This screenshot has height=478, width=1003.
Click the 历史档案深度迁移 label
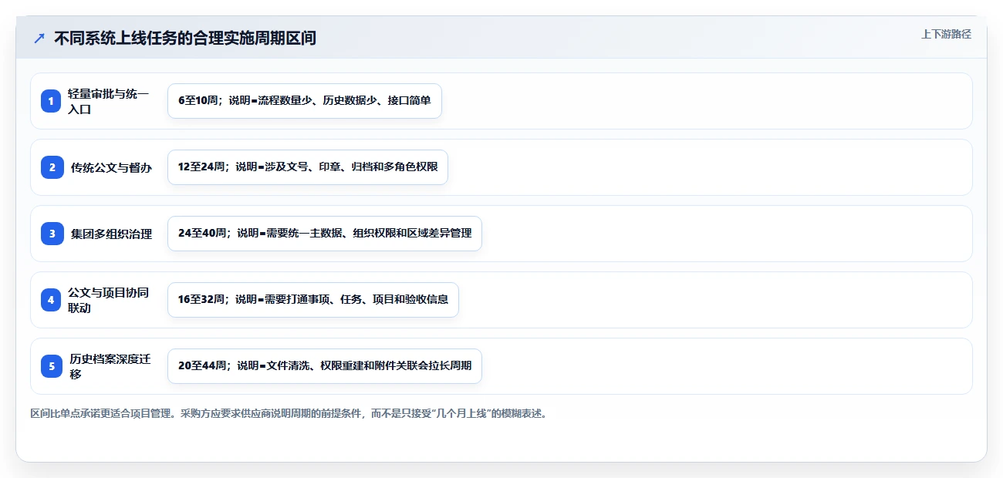coord(109,366)
